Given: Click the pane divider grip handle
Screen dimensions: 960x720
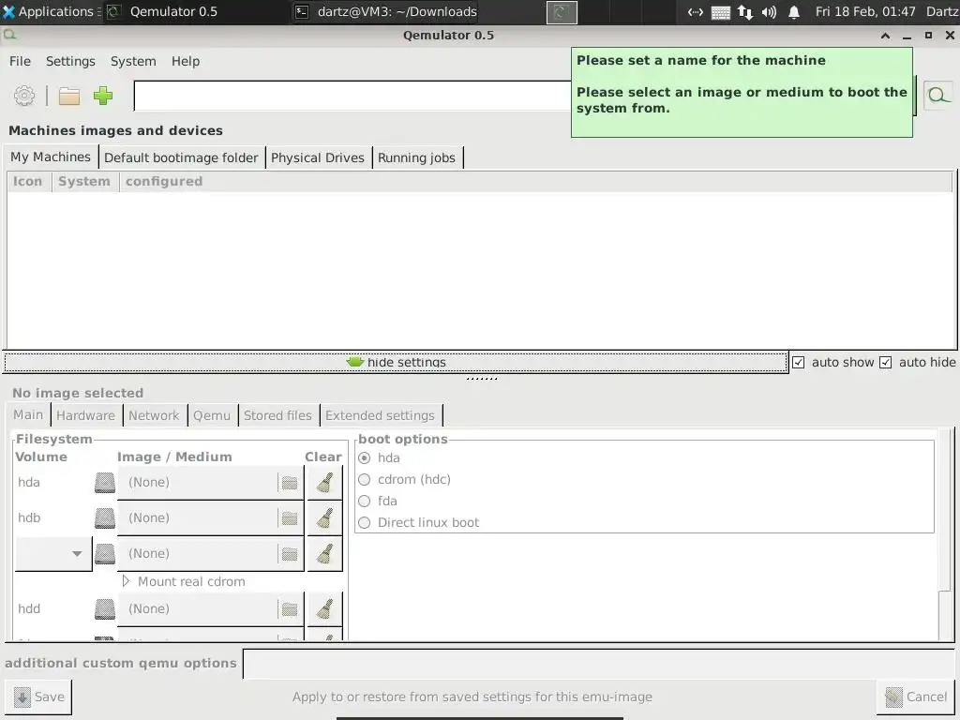Looking at the screenshot, I should 482,379.
